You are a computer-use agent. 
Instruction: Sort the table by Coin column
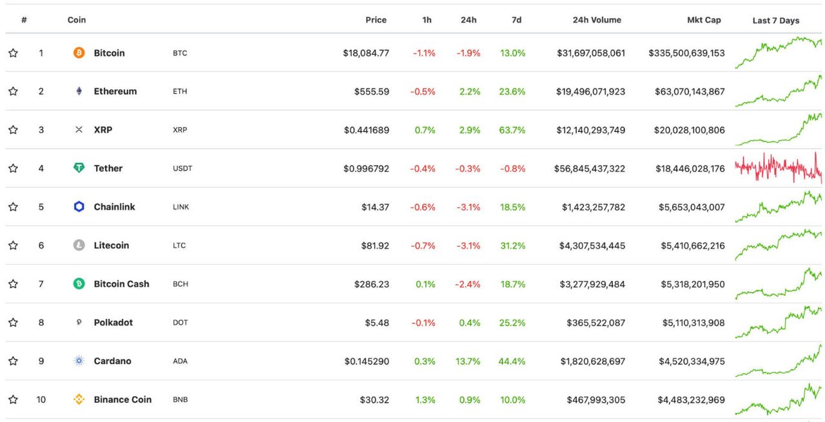(77, 20)
